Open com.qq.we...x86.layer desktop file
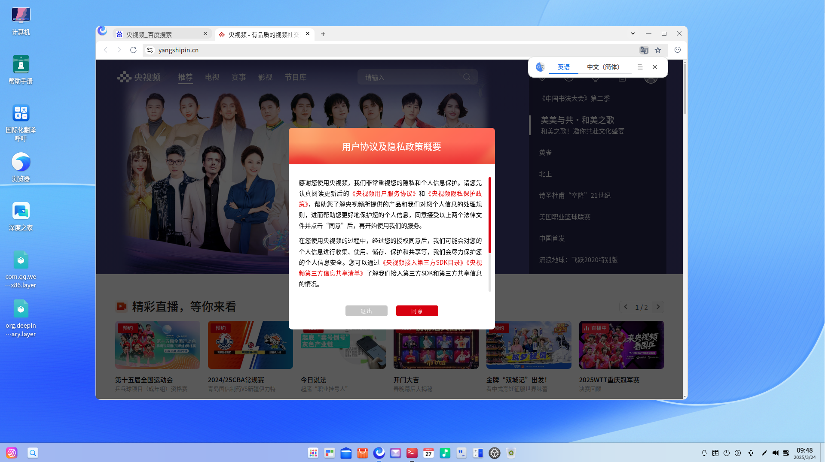This screenshot has height=462, width=825. (21, 269)
